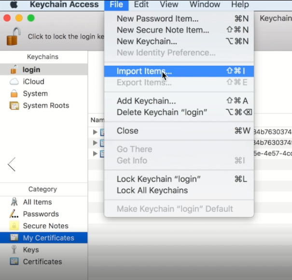Choose New Secure Note Item…
The height and width of the screenshot is (280, 292).
(179, 30)
